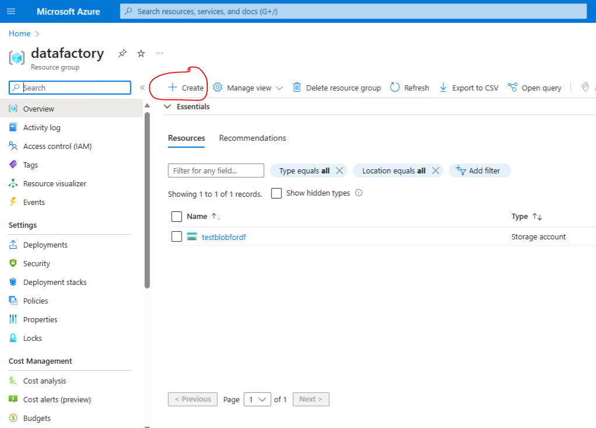Open the Events menu entry text

[34, 202]
